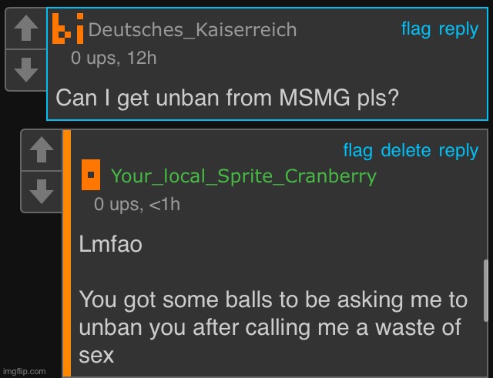493x378 pixels.
Task: Click Your_local_Sprite_Cranberry's orange avatar icon
Action: (91, 175)
